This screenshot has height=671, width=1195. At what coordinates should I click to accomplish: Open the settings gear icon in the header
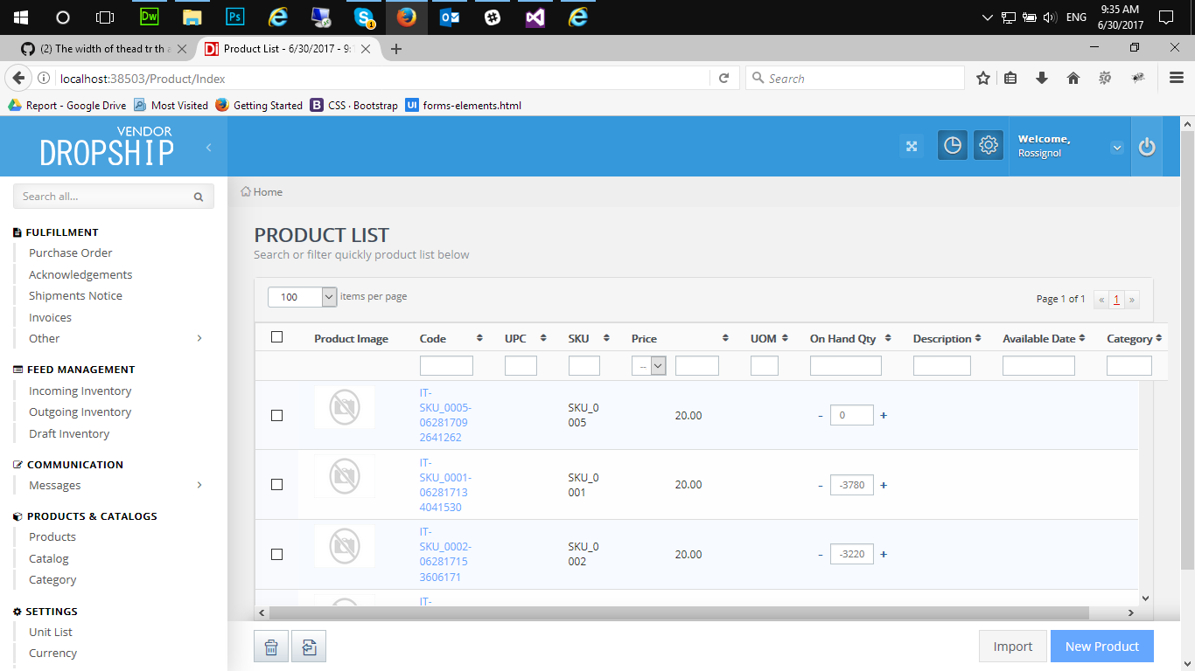[989, 146]
